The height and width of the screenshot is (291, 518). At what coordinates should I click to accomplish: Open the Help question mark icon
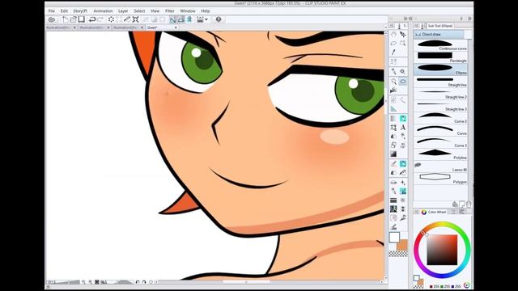click(219, 19)
